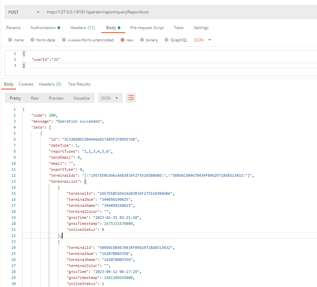
Task: Open the request Settings tab
Action: coord(201,28)
